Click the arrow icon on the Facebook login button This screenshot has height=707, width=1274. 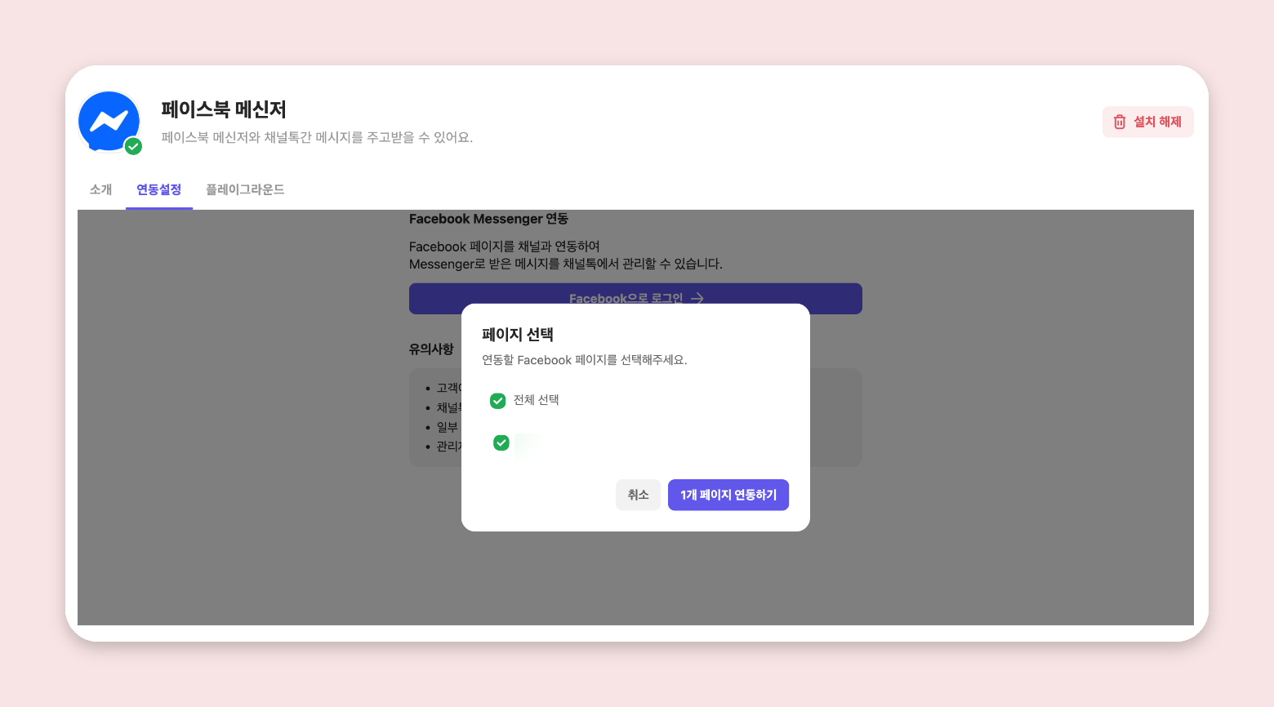point(697,299)
